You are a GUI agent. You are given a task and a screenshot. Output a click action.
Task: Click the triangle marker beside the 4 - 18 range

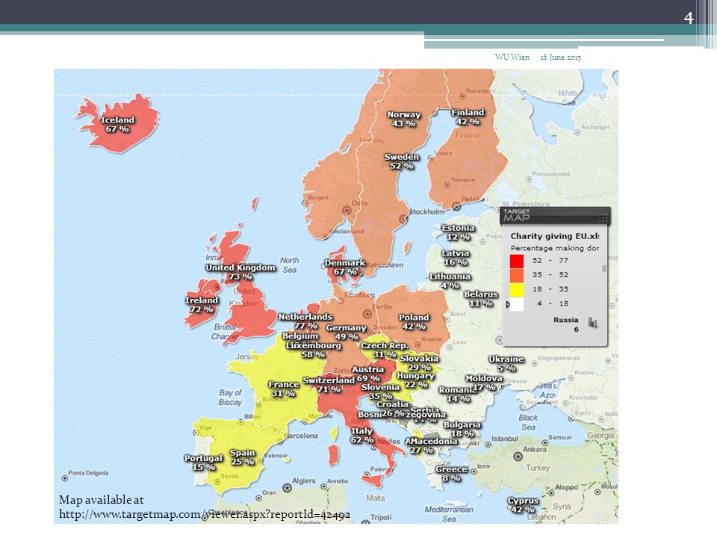click(x=508, y=304)
